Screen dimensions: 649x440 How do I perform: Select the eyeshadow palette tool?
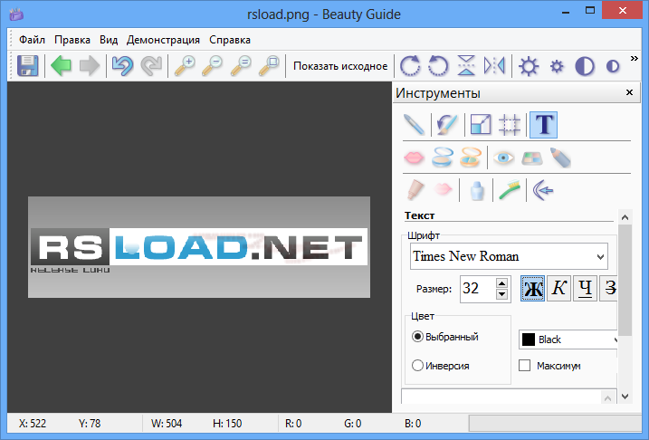[x=532, y=158]
